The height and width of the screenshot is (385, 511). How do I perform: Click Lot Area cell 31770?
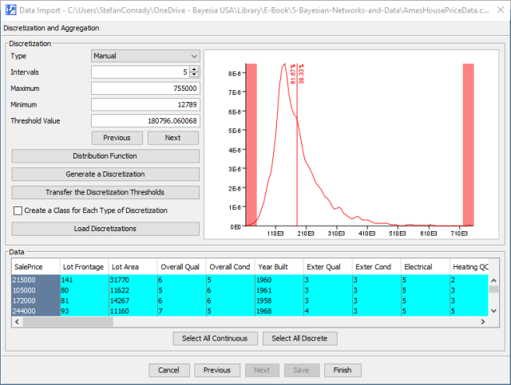133,280
